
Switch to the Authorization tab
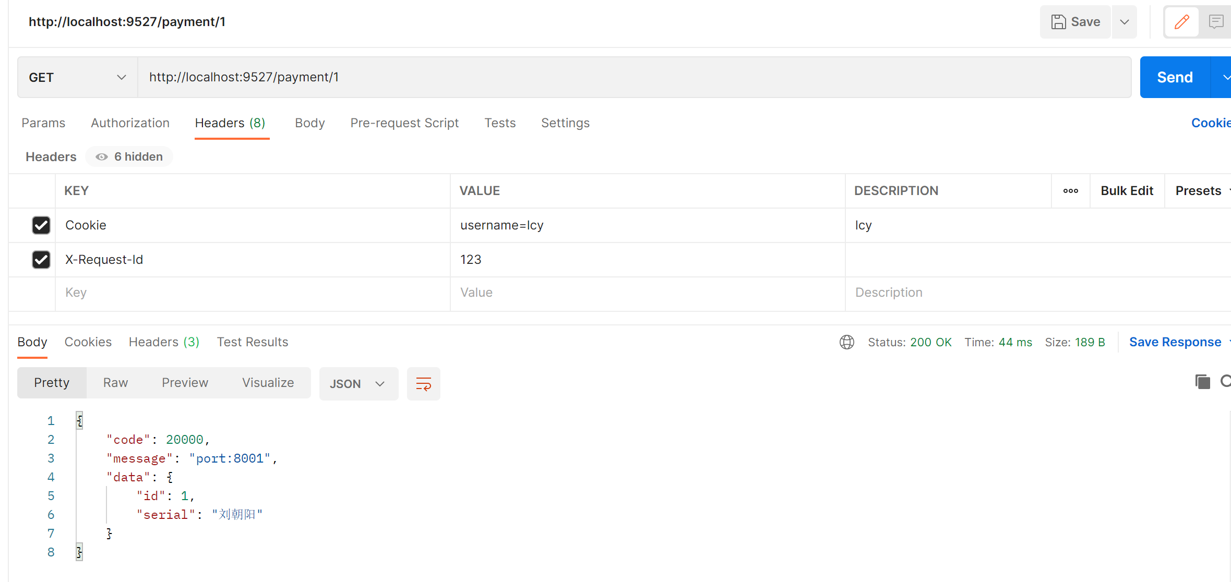pyautogui.click(x=130, y=123)
